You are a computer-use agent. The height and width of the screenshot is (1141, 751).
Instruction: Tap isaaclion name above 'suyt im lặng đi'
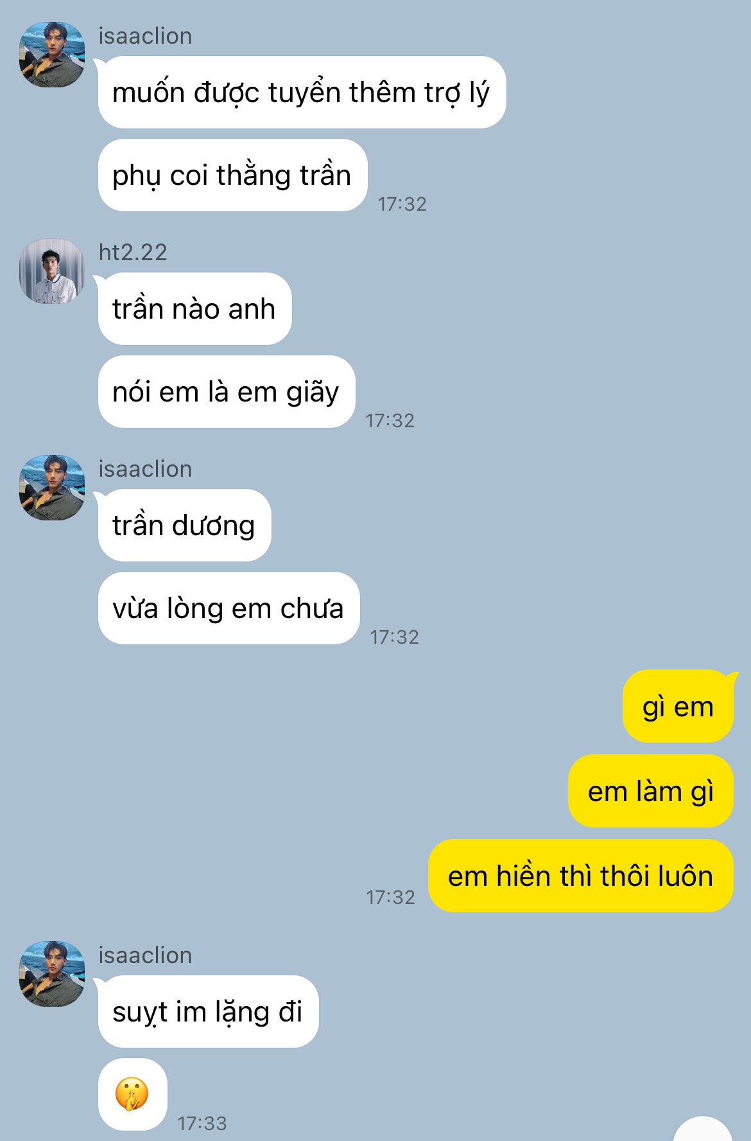pyautogui.click(x=145, y=955)
